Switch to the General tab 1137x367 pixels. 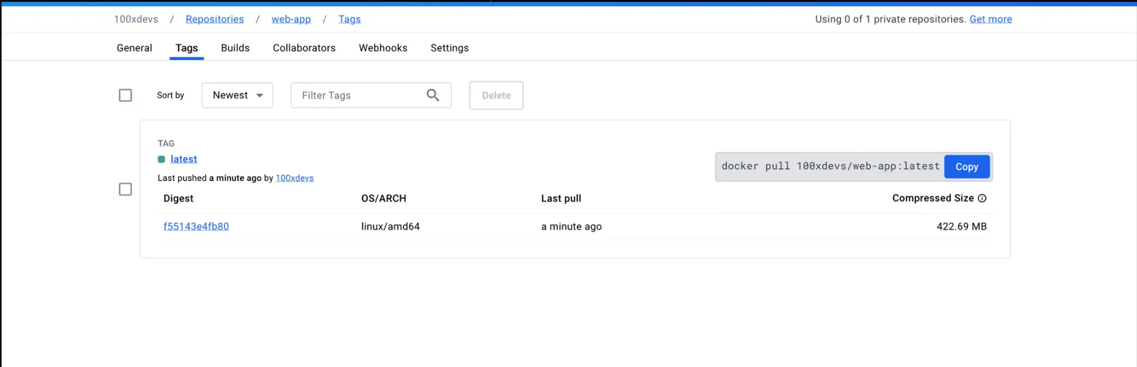(134, 48)
